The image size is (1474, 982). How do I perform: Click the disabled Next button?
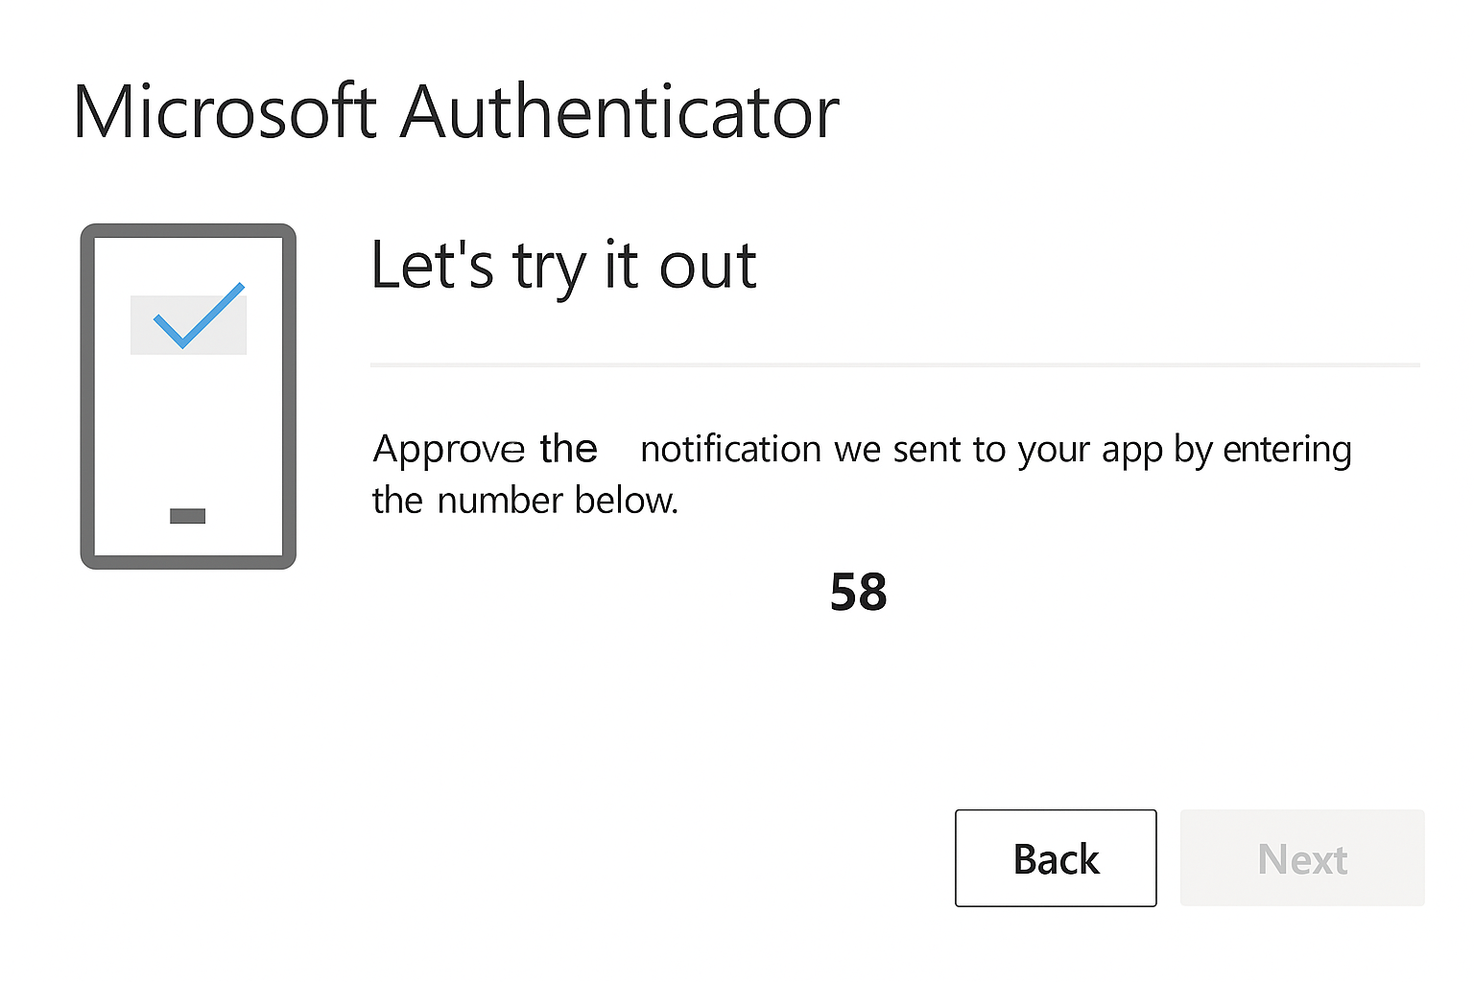coord(1301,858)
